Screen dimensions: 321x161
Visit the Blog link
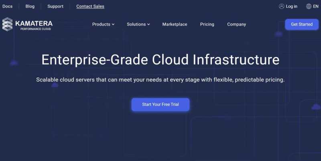(x=30, y=6)
